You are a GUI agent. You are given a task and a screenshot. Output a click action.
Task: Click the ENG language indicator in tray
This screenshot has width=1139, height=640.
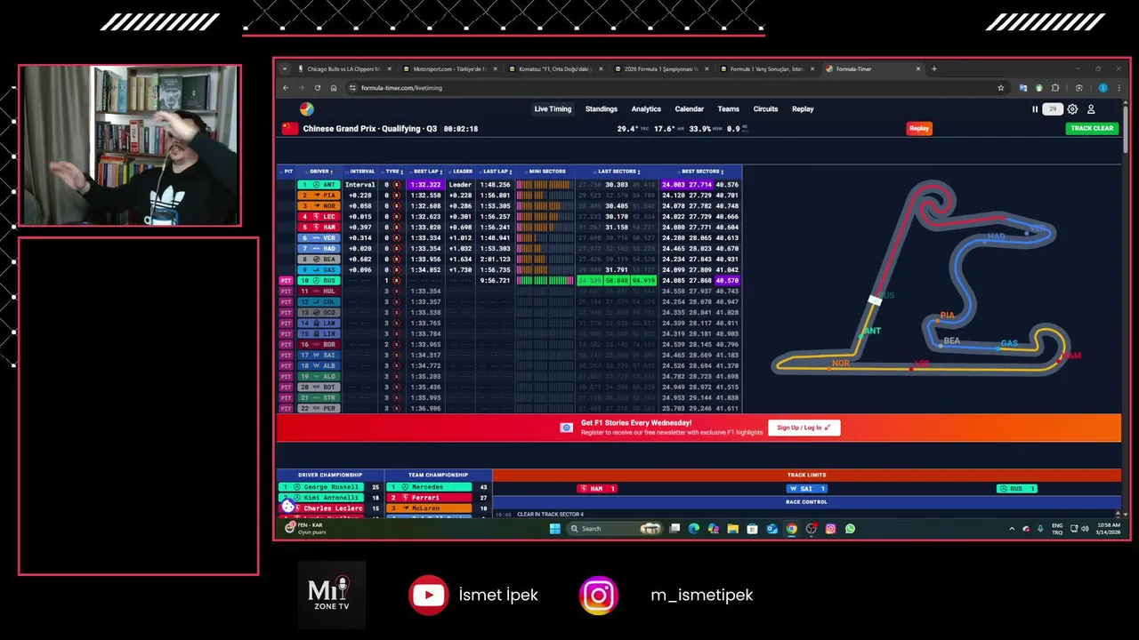click(1057, 528)
